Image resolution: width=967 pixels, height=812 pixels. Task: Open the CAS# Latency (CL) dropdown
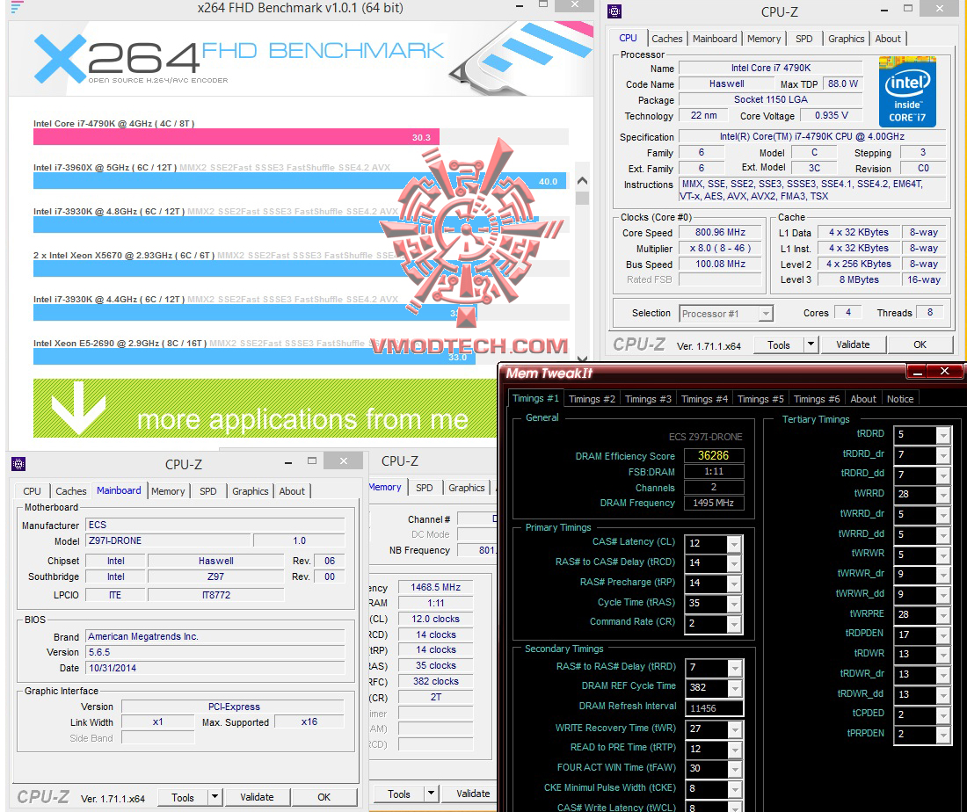coord(734,544)
